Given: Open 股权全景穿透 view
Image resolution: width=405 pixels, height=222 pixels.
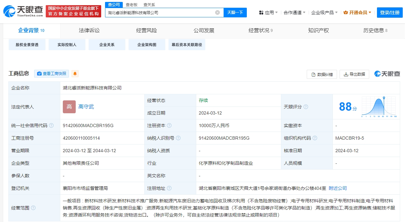Looking at the screenshot, I should coord(27,45).
